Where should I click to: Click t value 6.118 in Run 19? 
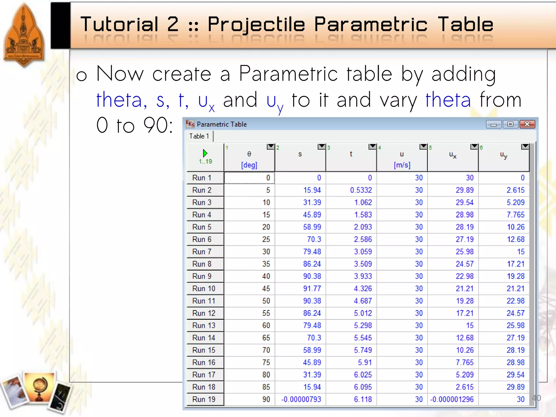click(363, 399)
